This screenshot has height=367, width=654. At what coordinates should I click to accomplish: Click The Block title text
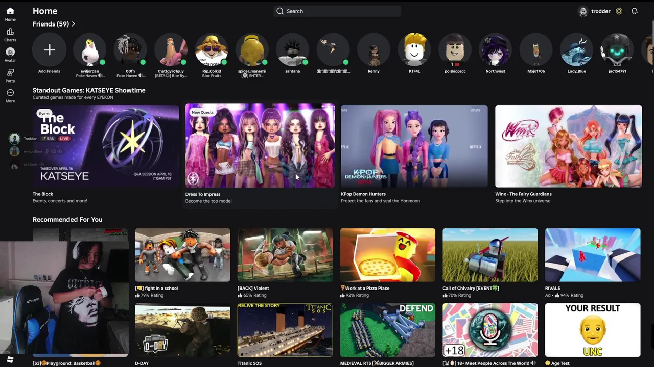tap(43, 194)
